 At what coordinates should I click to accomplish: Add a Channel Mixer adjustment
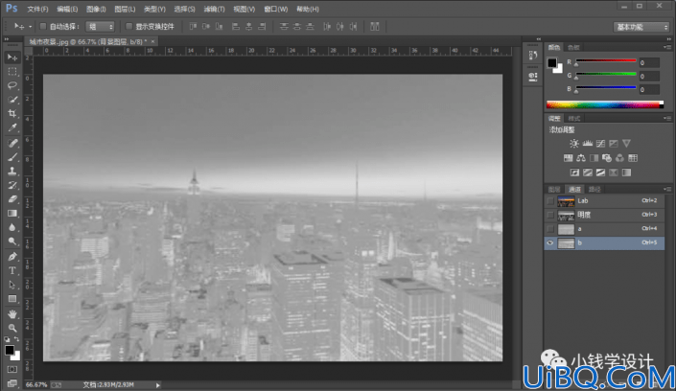click(620, 158)
